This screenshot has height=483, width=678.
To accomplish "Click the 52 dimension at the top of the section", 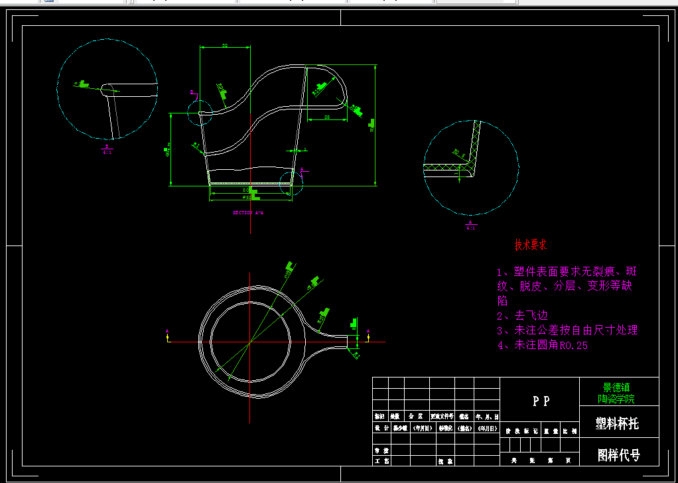I will click(226, 46).
